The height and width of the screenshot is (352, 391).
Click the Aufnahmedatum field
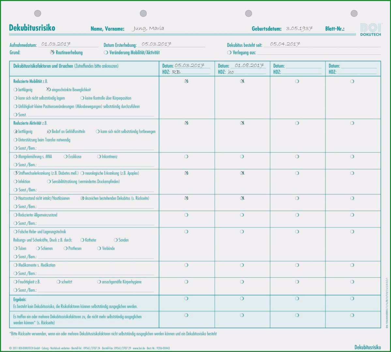[x=68, y=44]
